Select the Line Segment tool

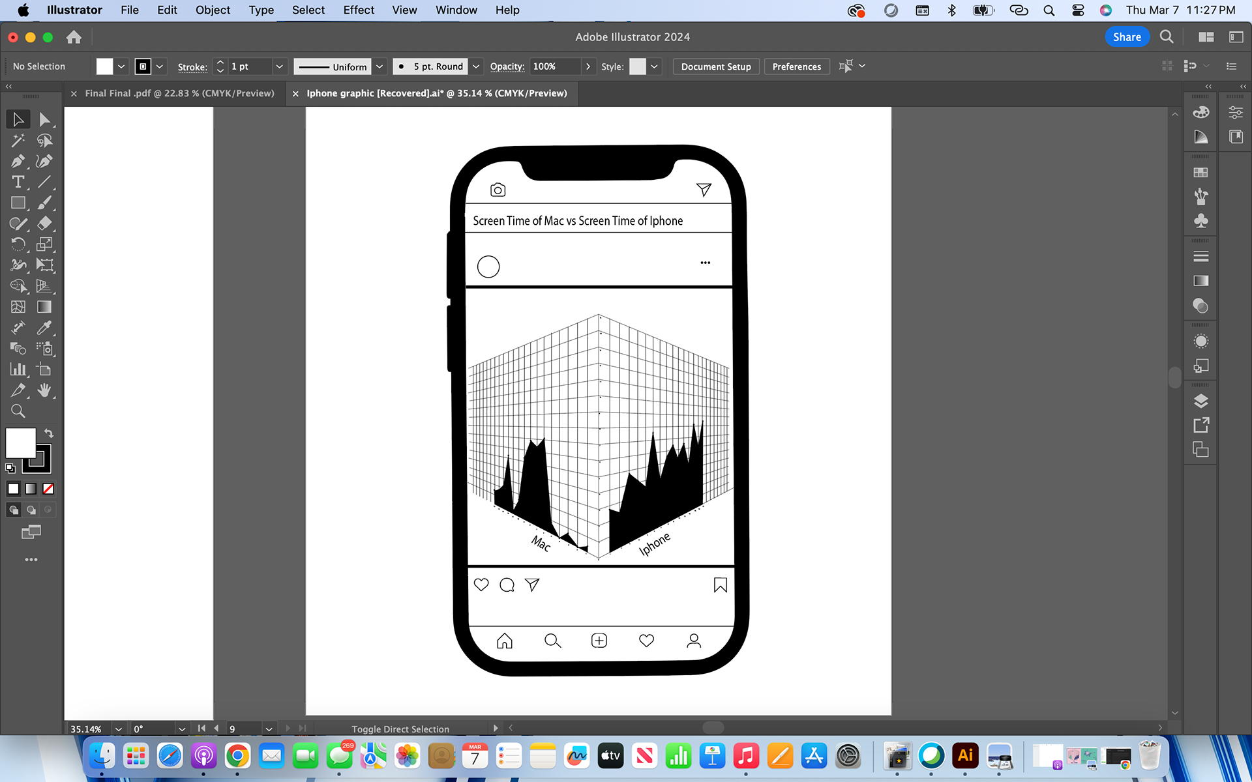click(44, 182)
